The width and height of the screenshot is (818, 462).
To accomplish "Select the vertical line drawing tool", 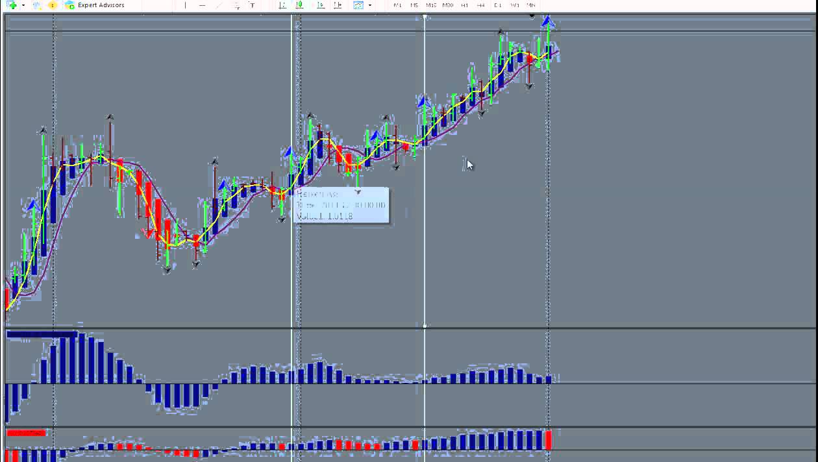I will [x=185, y=5].
